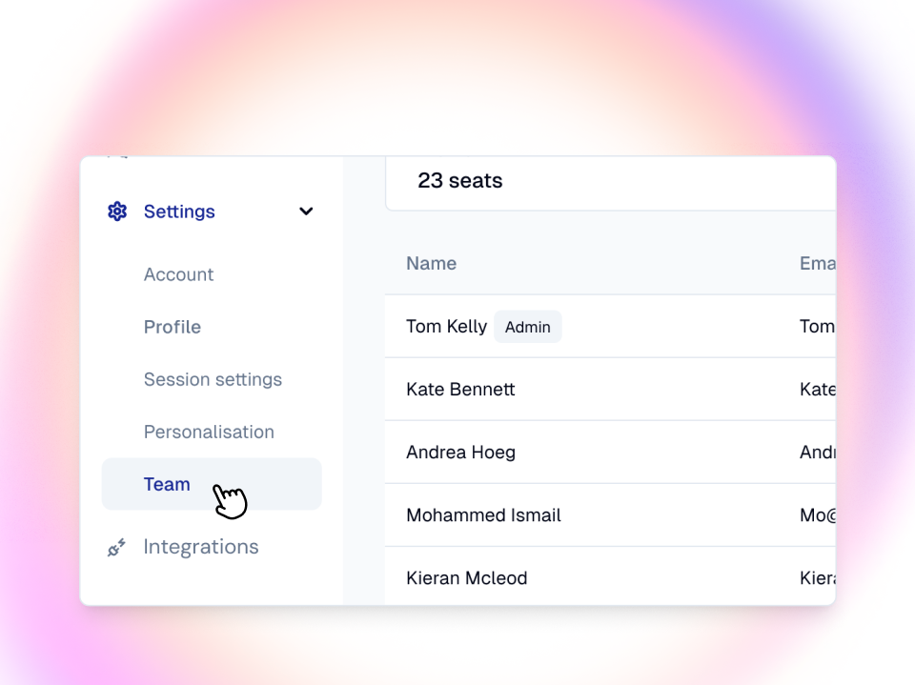Open the Account settings page
Image resolution: width=915 pixels, height=685 pixels.
tap(178, 274)
